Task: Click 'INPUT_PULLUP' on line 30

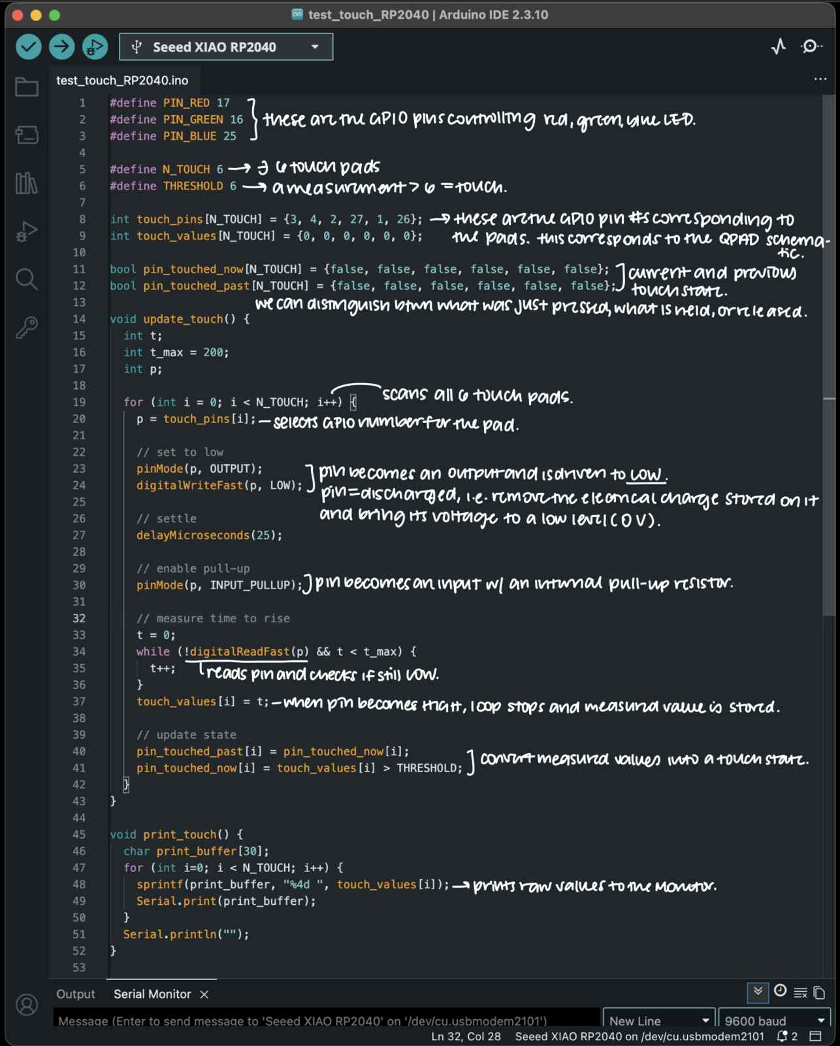Action: pos(250,584)
